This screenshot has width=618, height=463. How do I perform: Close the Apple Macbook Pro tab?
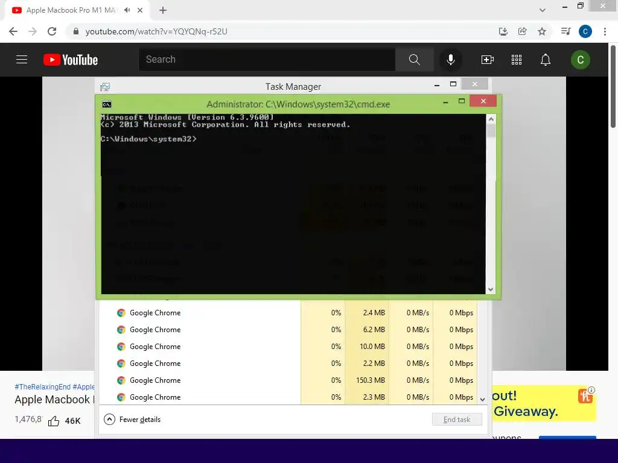(x=140, y=10)
